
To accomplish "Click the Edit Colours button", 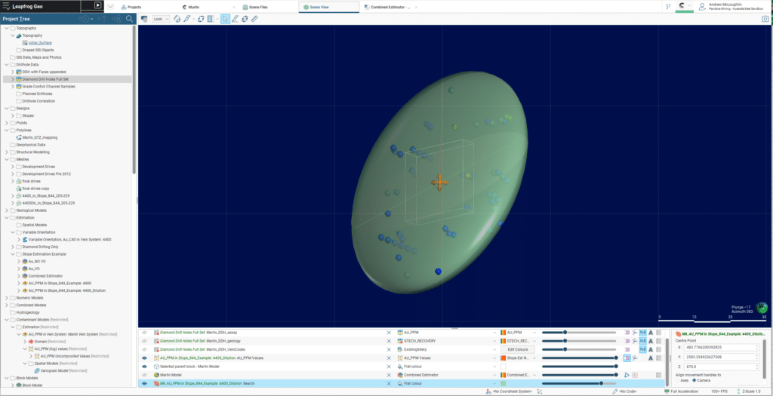I will tap(519, 349).
